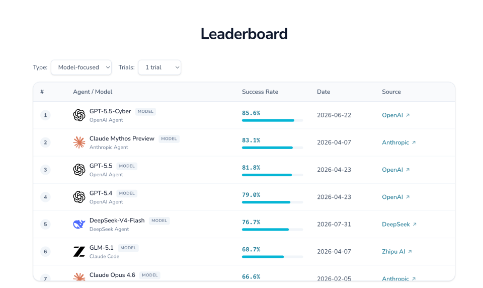
Task: Click the MODEL badge next to GLM-5.1
Action: pos(128,248)
